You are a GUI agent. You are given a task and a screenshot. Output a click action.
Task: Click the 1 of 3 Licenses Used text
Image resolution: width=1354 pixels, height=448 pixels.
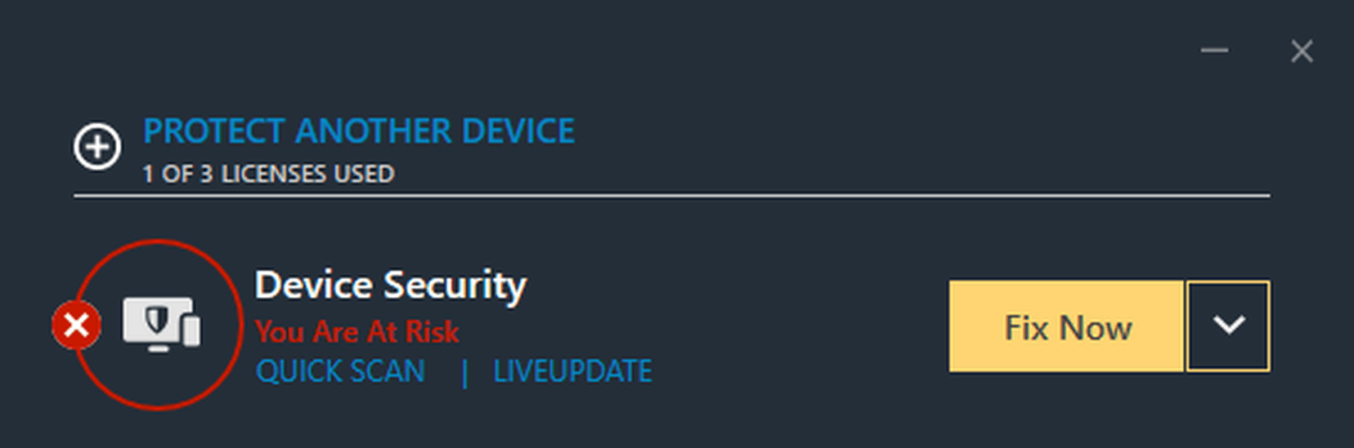(268, 174)
